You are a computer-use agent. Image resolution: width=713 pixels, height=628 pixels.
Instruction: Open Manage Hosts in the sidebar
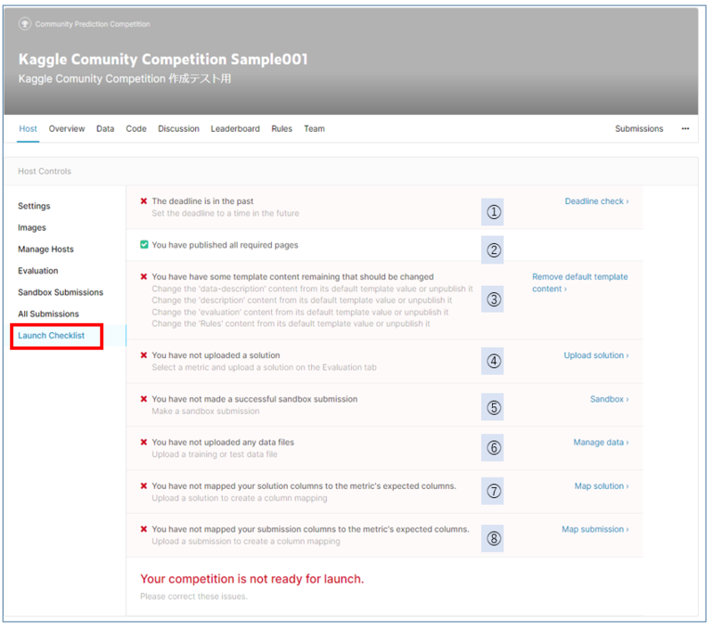pyautogui.click(x=45, y=249)
